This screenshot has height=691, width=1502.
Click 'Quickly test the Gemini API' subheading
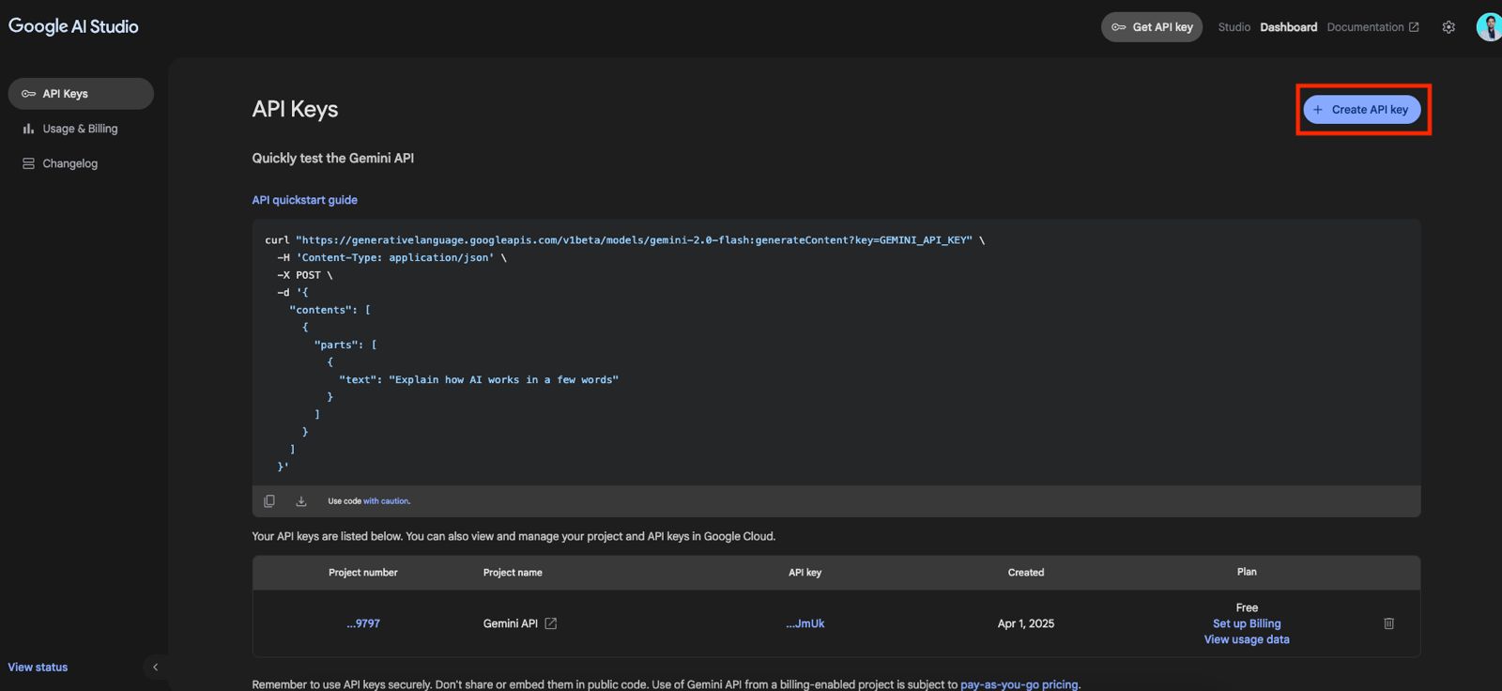click(332, 158)
